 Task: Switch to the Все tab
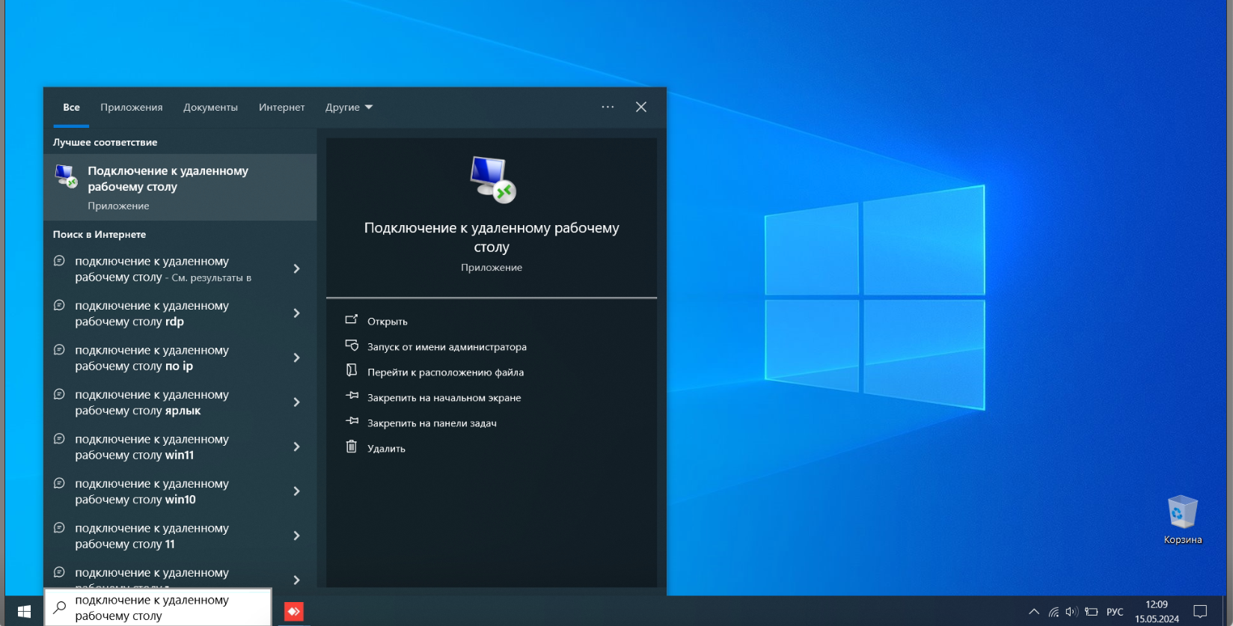click(x=71, y=107)
